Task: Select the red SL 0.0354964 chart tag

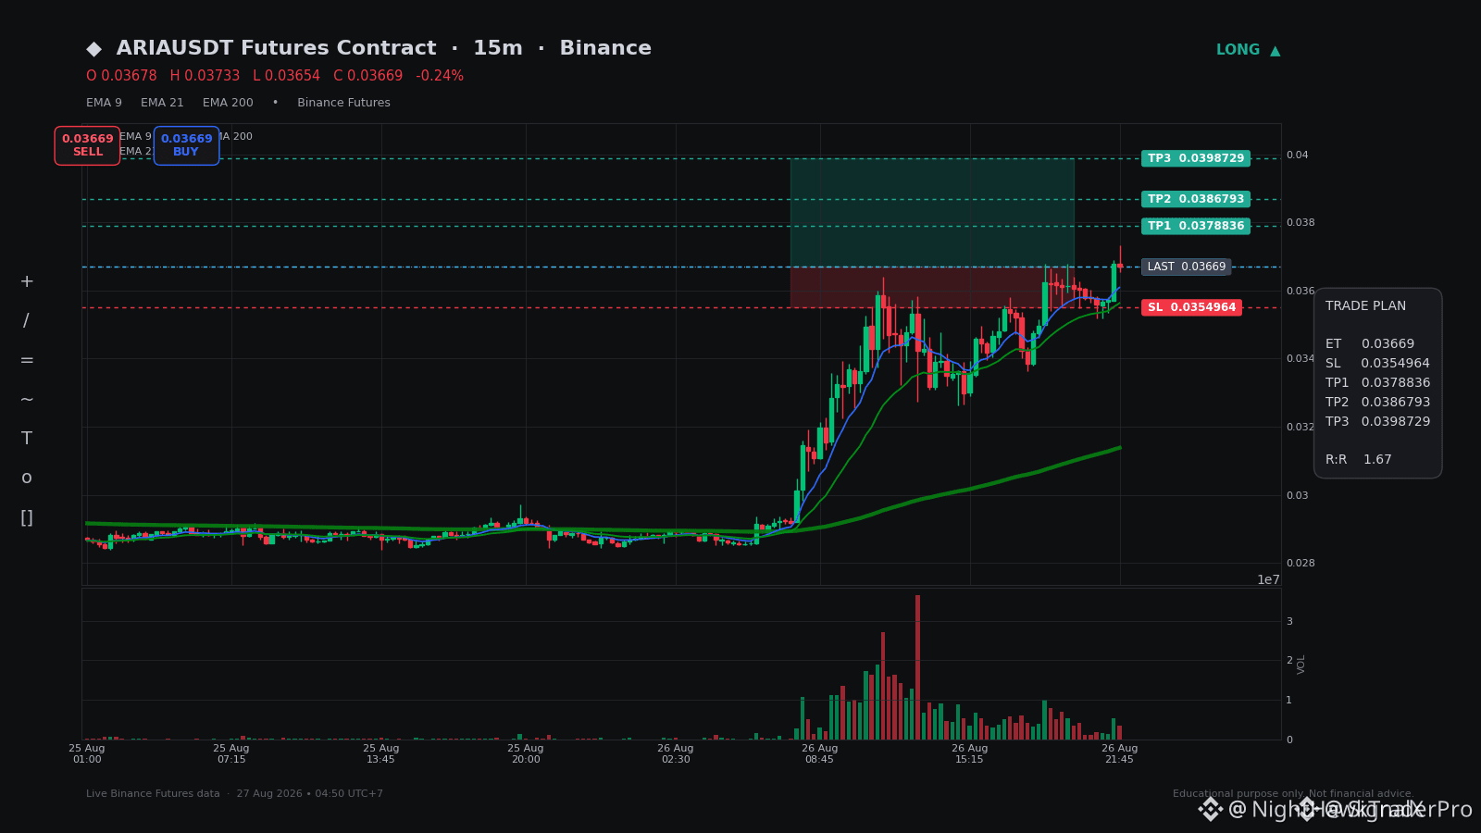Action: pos(1191,307)
